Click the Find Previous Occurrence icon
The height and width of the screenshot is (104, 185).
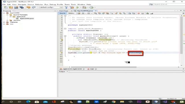99,13
